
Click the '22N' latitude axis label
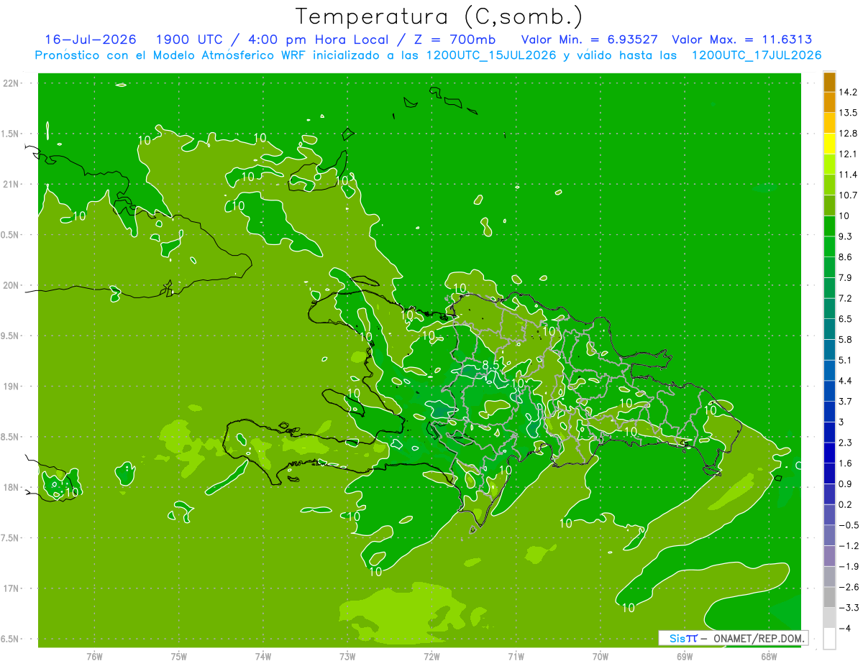11,83
